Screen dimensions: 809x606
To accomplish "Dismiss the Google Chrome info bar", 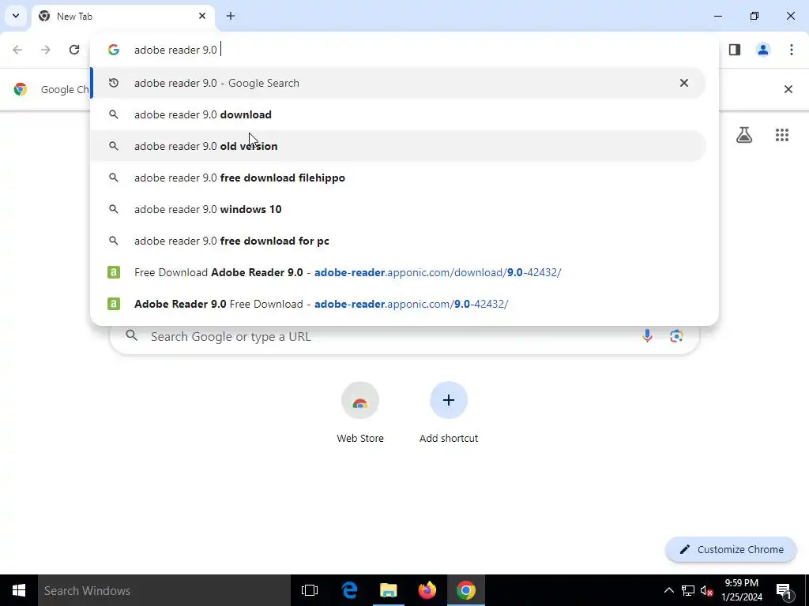I will [x=788, y=89].
